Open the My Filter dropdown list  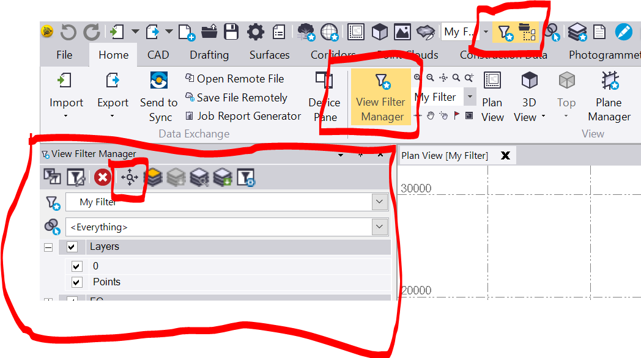coord(379,202)
